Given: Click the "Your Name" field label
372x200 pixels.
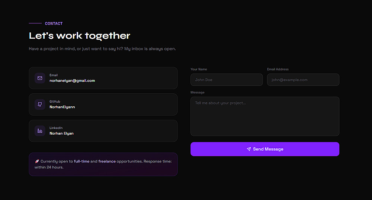Looking at the screenshot, I should click(199, 69).
